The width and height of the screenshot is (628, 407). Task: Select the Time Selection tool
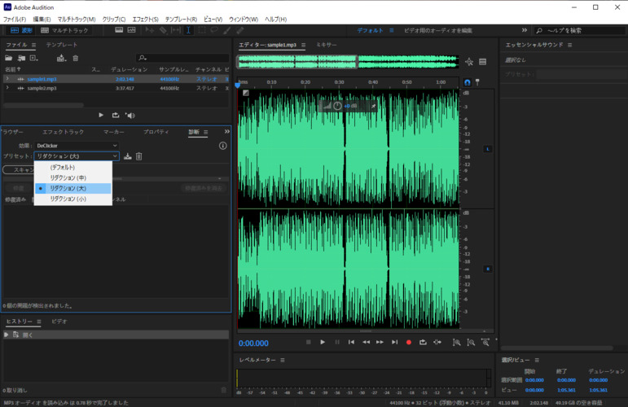point(188,30)
